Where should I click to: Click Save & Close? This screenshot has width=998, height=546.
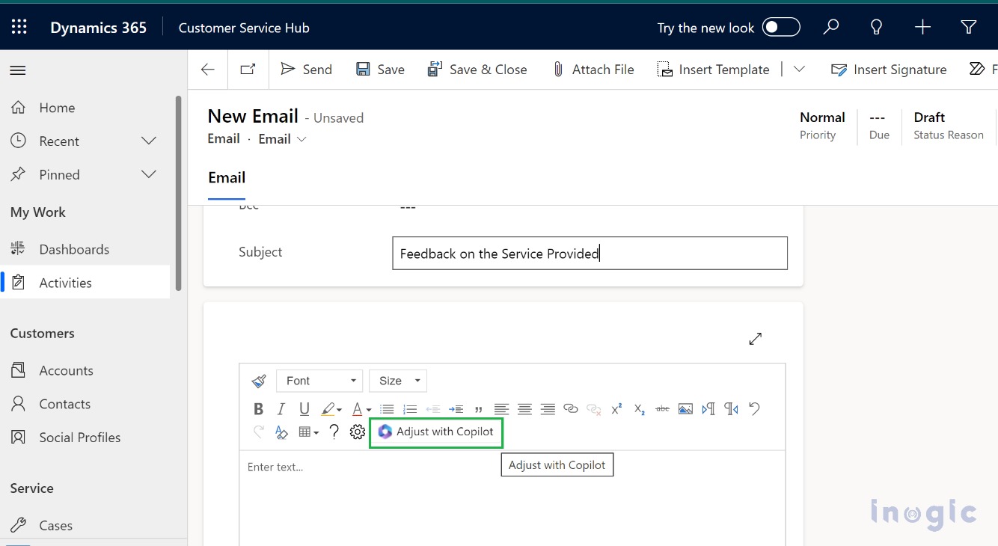point(477,70)
